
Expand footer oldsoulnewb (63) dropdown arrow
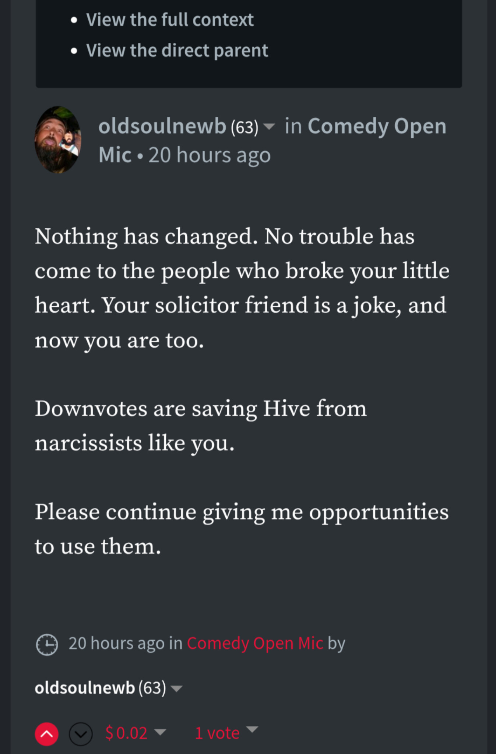click(x=177, y=688)
